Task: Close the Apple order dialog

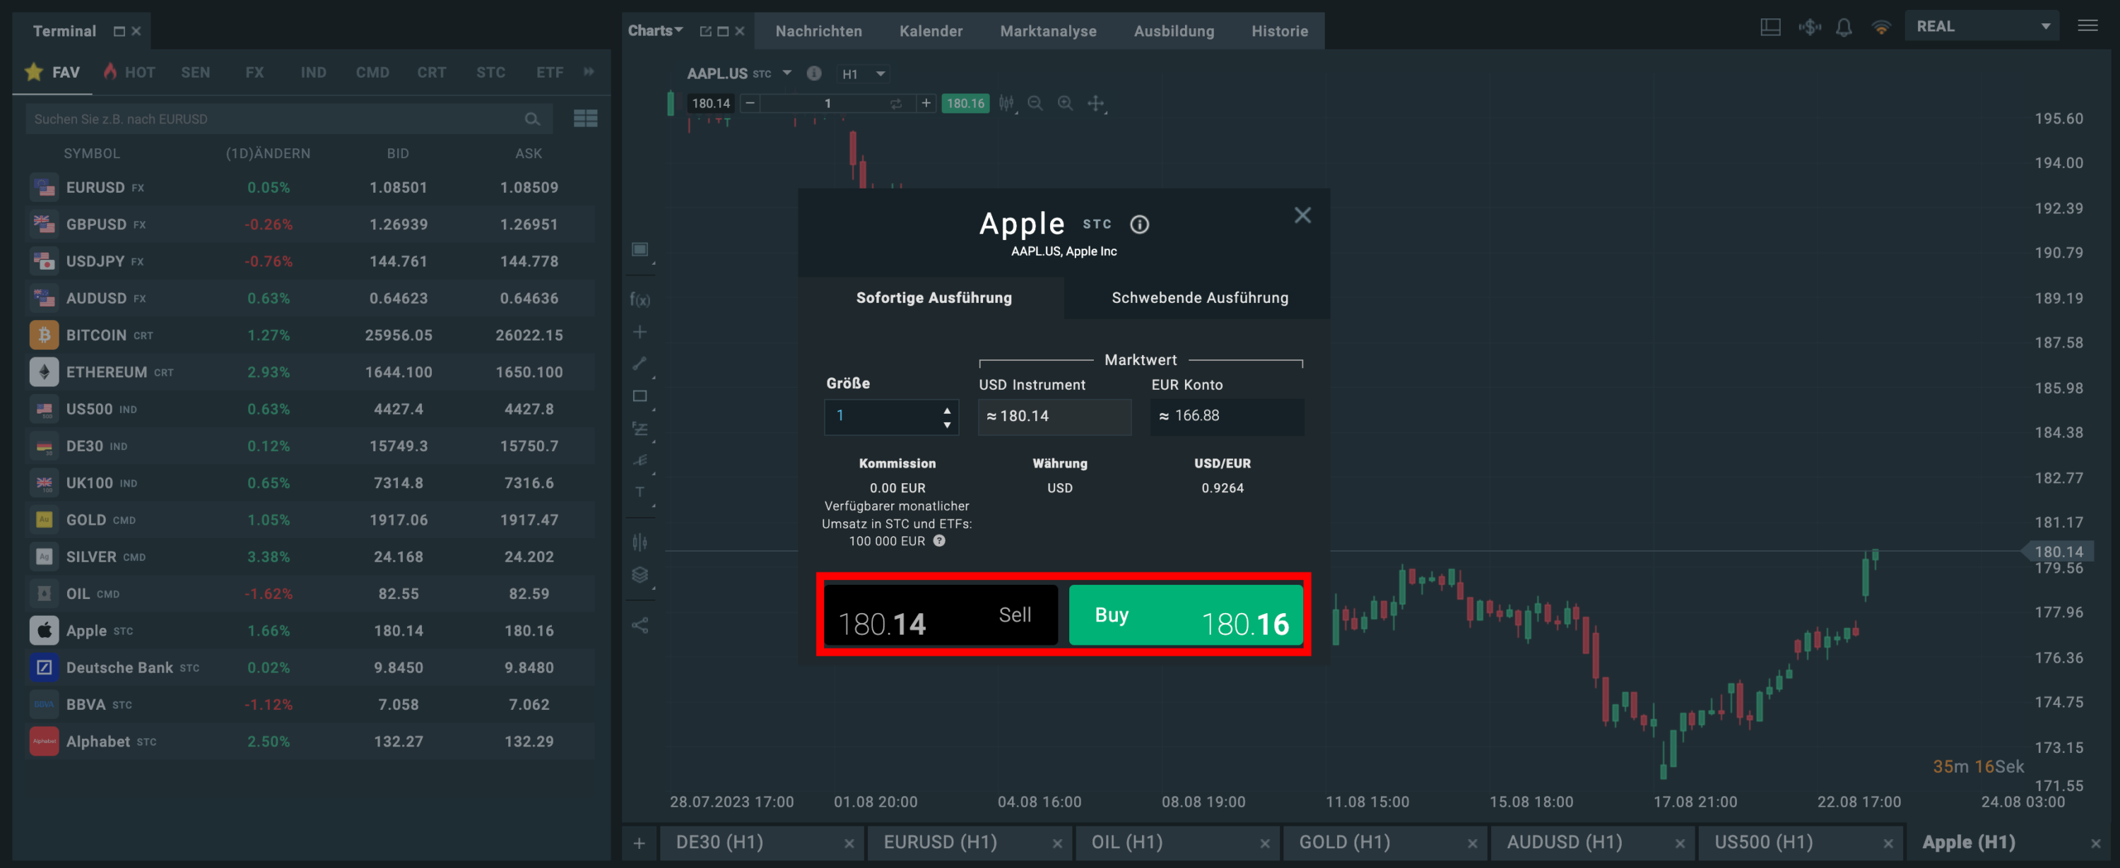Action: (x=1302, y=215)
